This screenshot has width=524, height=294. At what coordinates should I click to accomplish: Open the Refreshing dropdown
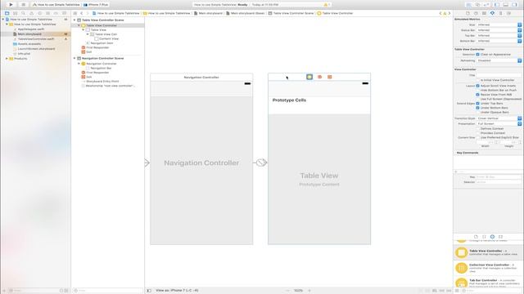click(x=499, y=60)
